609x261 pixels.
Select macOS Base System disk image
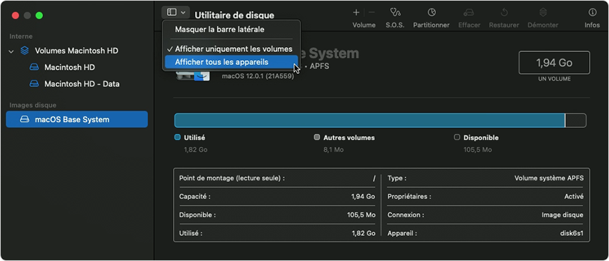[77, 120]
